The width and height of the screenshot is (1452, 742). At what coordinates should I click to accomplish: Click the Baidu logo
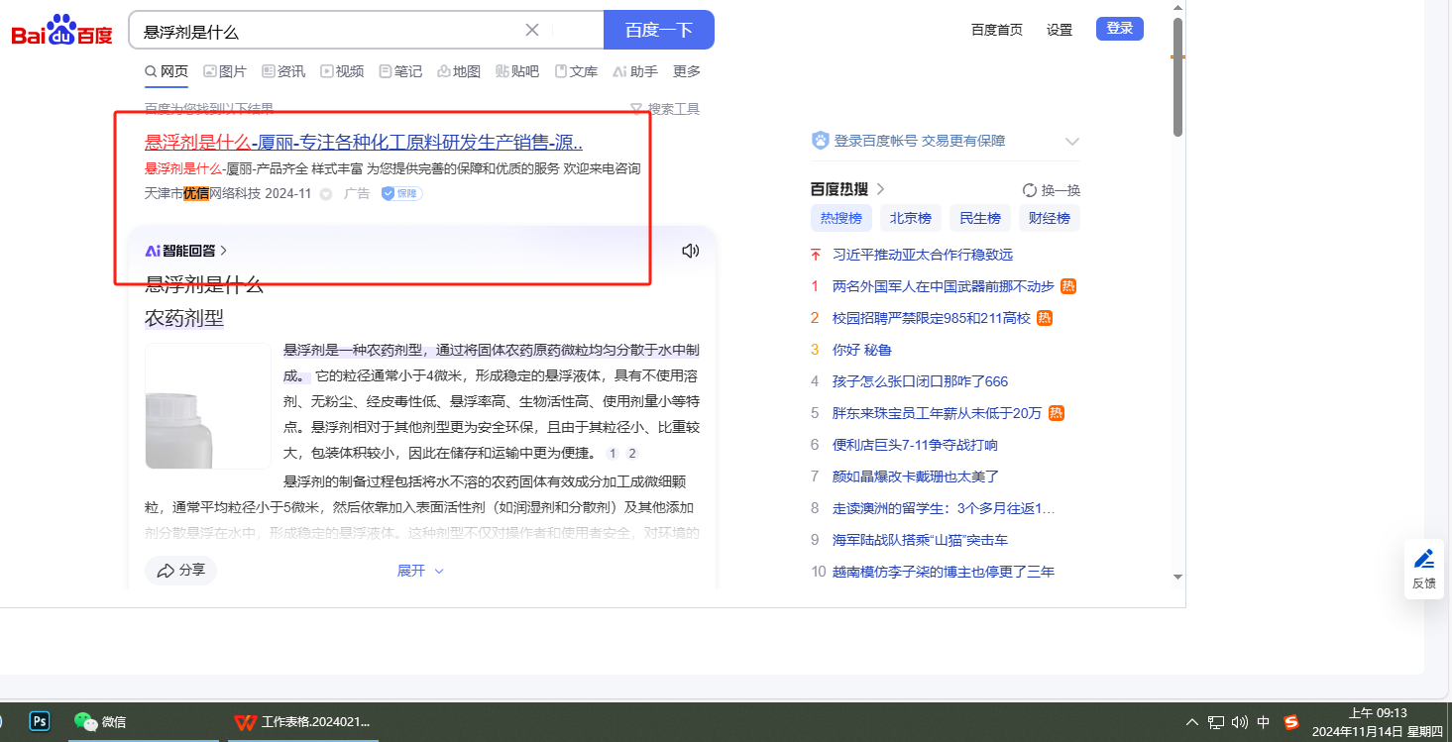pos(61,32)
